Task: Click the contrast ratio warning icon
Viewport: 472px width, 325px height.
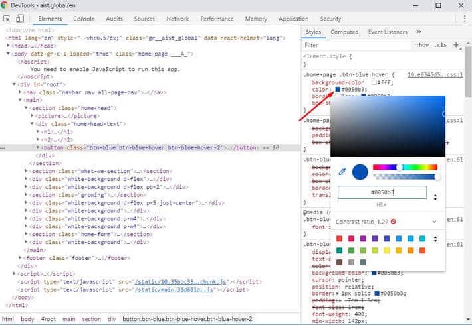Action: [393, 222]
